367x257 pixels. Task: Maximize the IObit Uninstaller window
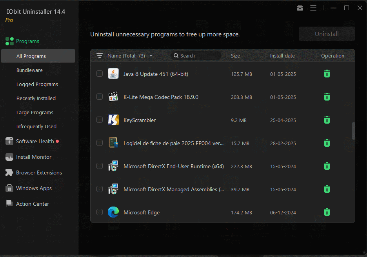pos(347,8)
